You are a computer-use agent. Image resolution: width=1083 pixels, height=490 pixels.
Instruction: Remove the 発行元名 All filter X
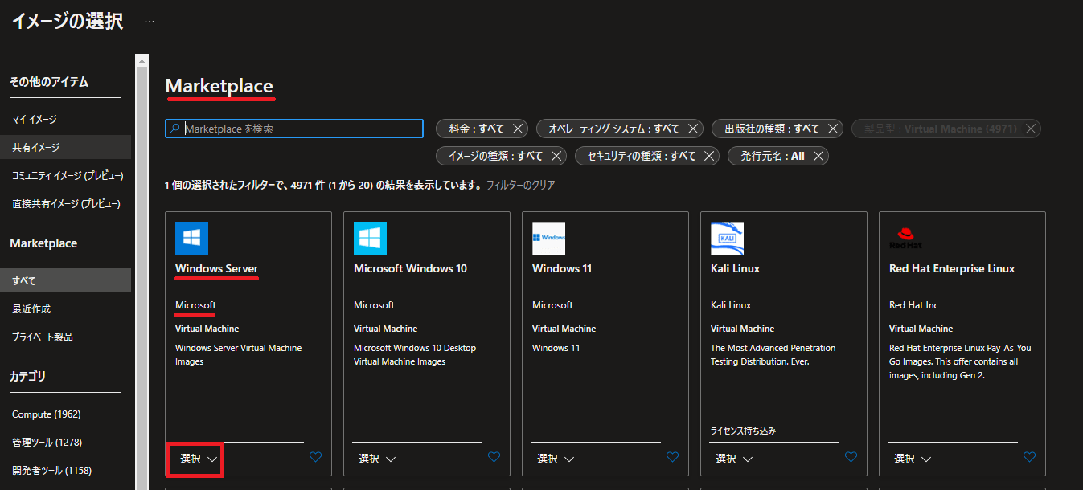click(x=818, y=156)
